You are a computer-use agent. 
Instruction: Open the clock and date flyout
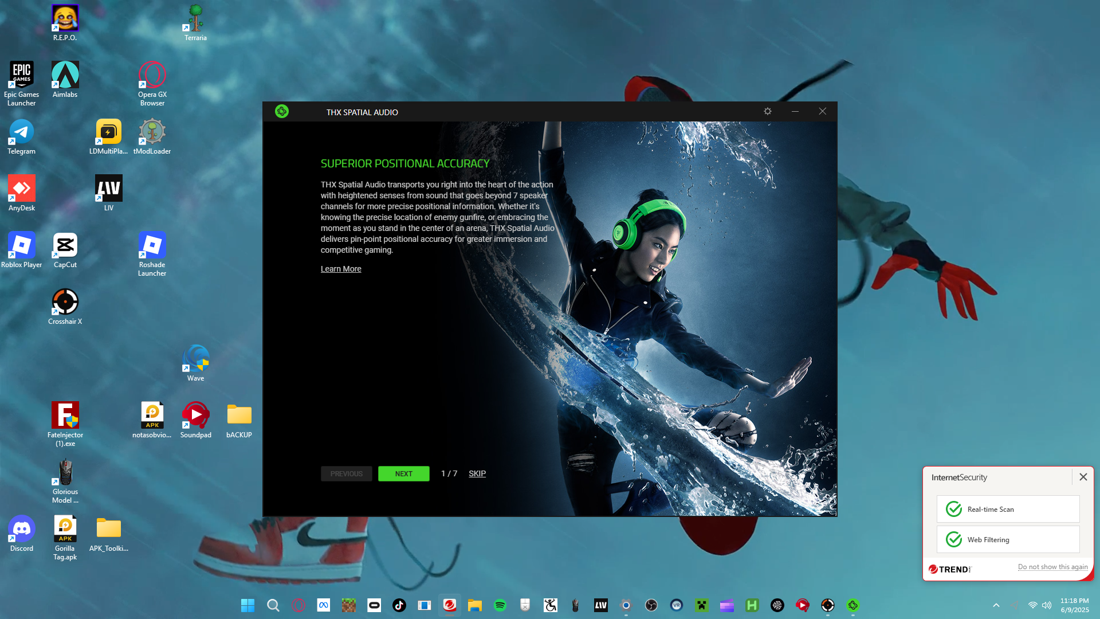(1074, 605)
